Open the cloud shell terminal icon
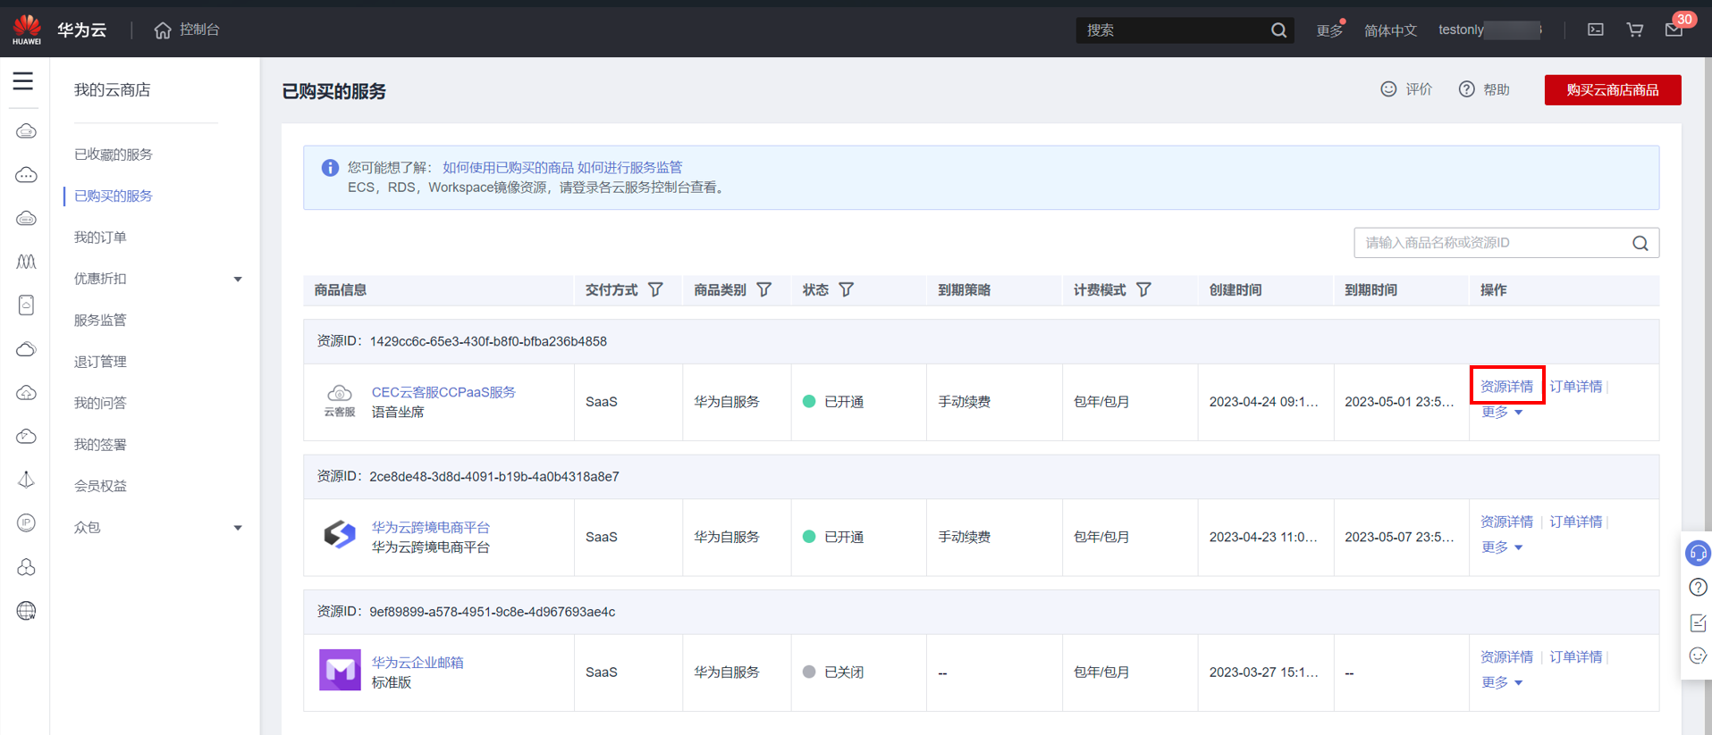The width and height of the screenshot is (1712, 735). coord(1596,29)
